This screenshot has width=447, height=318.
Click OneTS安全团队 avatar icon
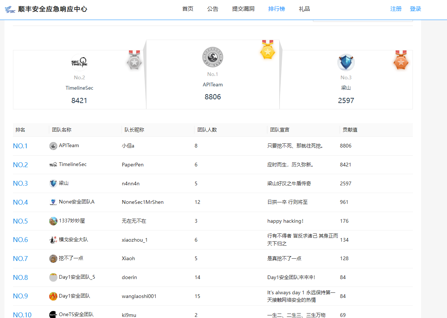pyautogui.click(x=53, y=315)
